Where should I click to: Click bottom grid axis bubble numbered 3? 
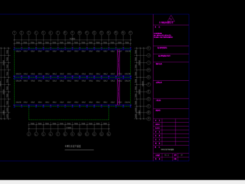pos(29,134)
